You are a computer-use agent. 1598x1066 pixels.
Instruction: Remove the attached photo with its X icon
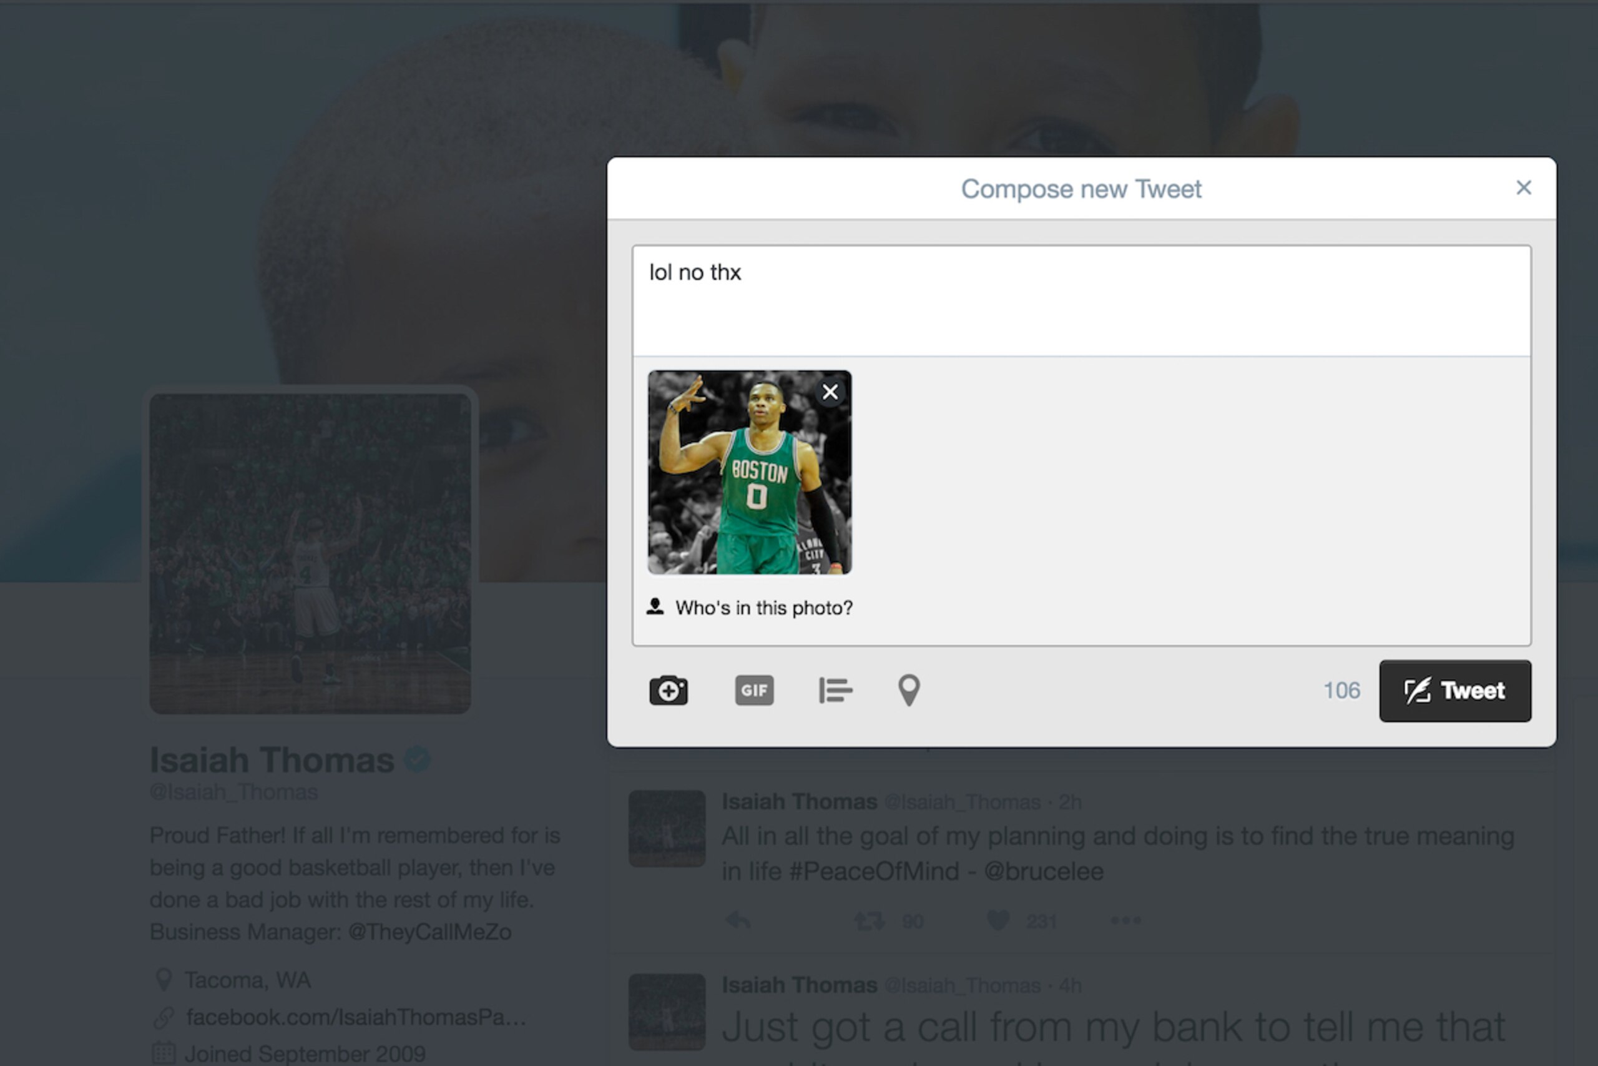click(x=830, y=392)
